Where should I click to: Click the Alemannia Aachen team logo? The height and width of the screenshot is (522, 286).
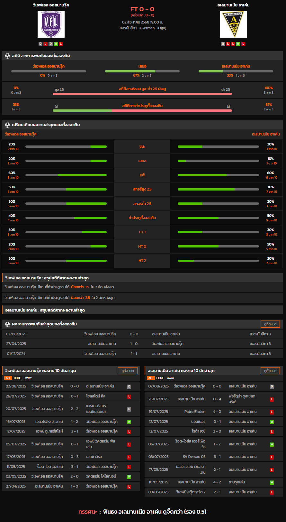point(233,24)
